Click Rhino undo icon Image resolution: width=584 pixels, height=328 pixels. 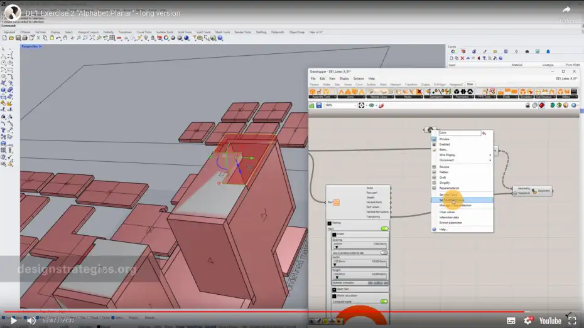pos(58,38)
